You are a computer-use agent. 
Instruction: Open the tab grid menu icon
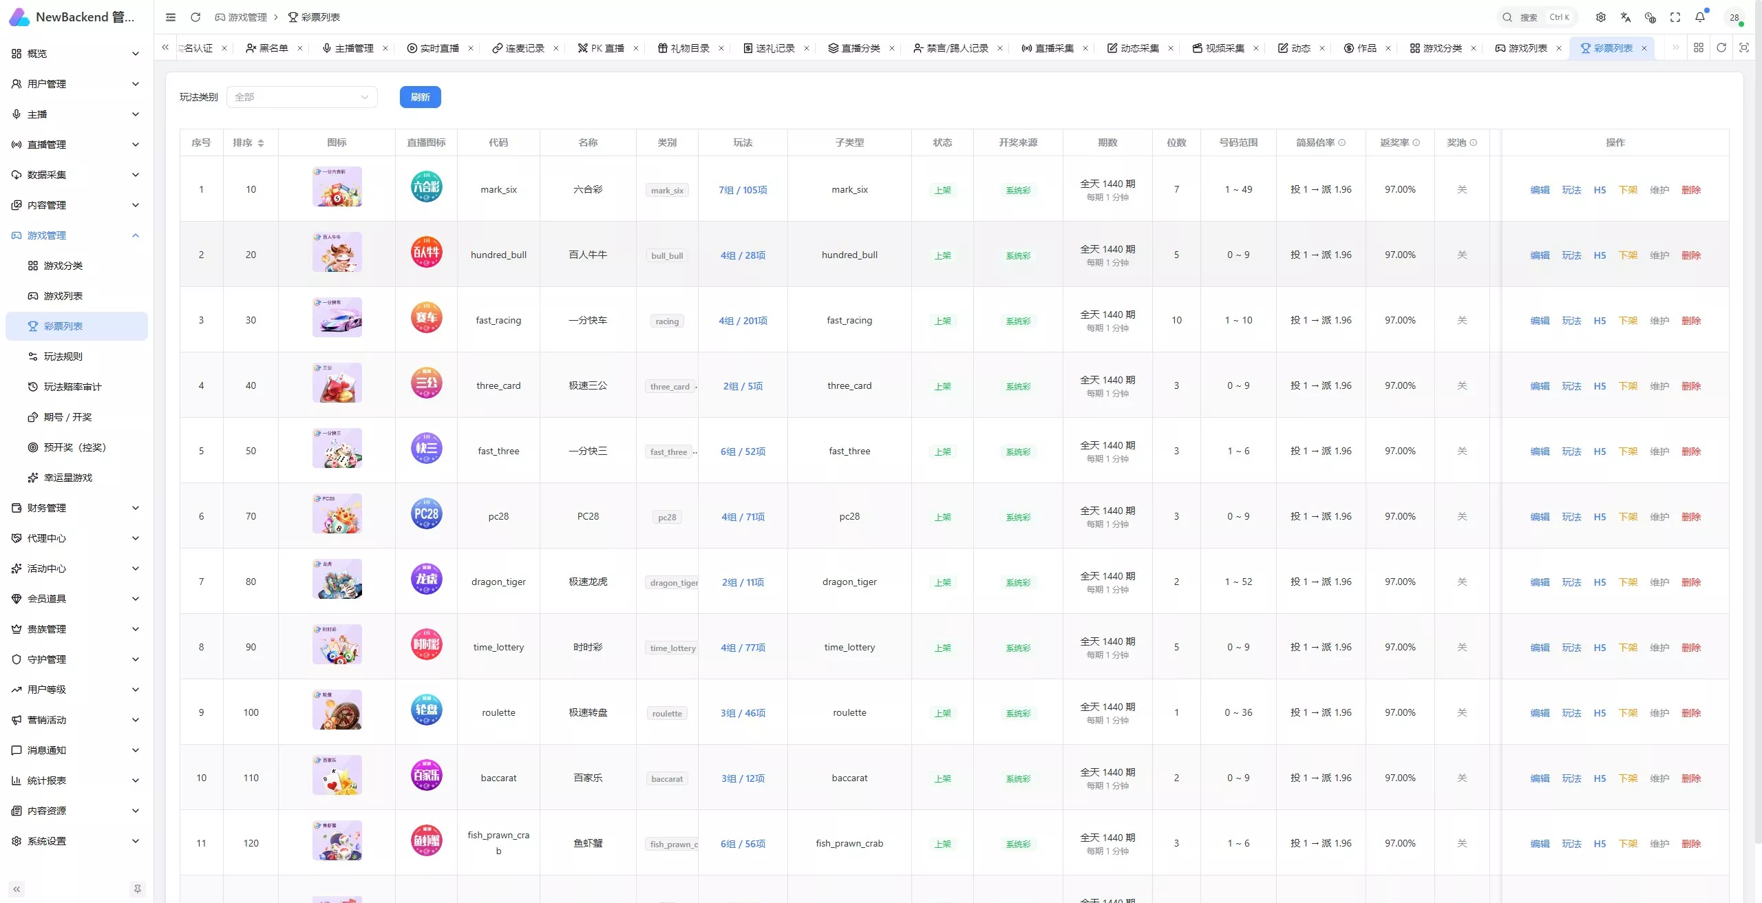tap(1699, 47)
